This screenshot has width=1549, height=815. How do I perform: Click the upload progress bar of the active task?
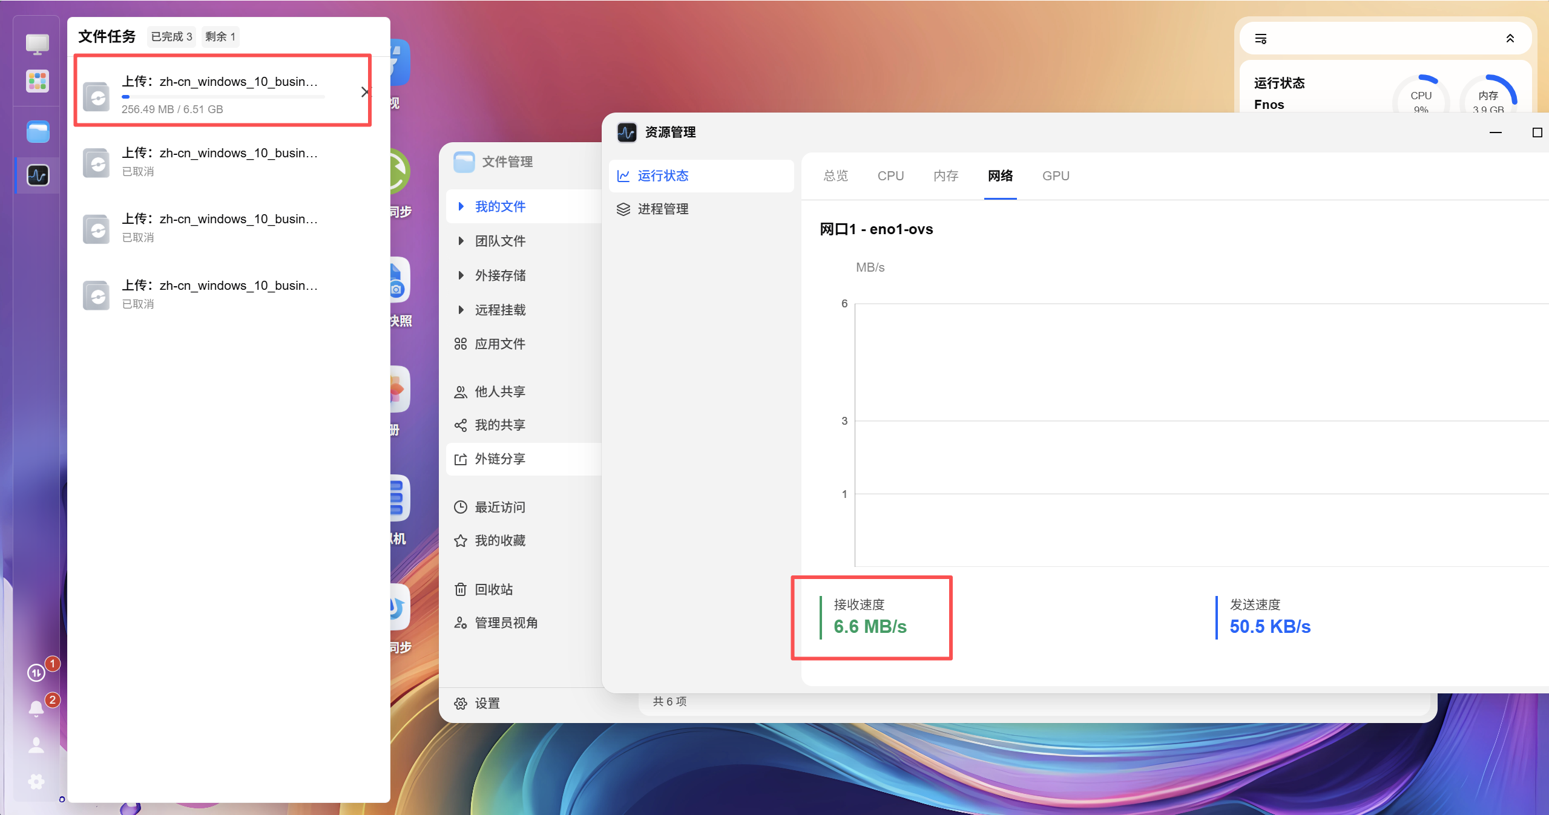223,96
